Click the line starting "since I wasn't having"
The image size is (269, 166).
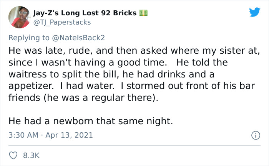[x=118, y=62]
